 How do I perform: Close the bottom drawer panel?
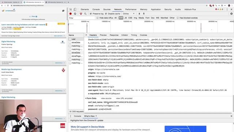(x=231, y=116)
